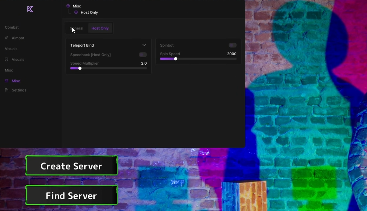Screen dimensions: 367x211
Task: Open the Visuals page in sidebar
Action: (18, 60)
